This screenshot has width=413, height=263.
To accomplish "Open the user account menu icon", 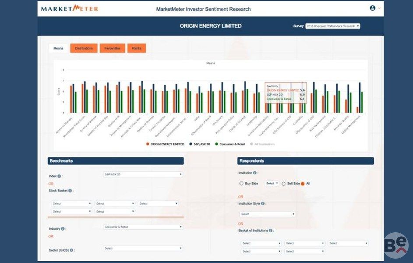I will pos(372,8).
